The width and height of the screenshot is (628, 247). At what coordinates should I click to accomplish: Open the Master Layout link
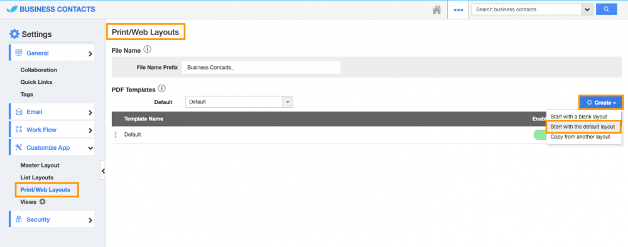pyautogui.click(x=40, y=165)
